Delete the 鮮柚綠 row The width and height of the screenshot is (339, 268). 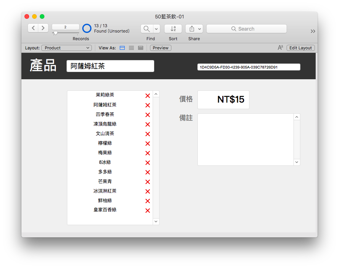(x=148, y=201)
